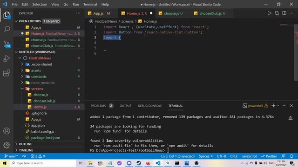
Task: Expand the node_modules folder
Action: [x=22, y=83]
